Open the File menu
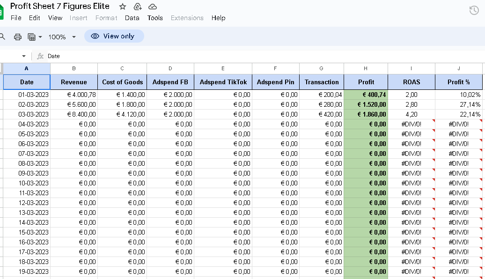 point(16,18)
